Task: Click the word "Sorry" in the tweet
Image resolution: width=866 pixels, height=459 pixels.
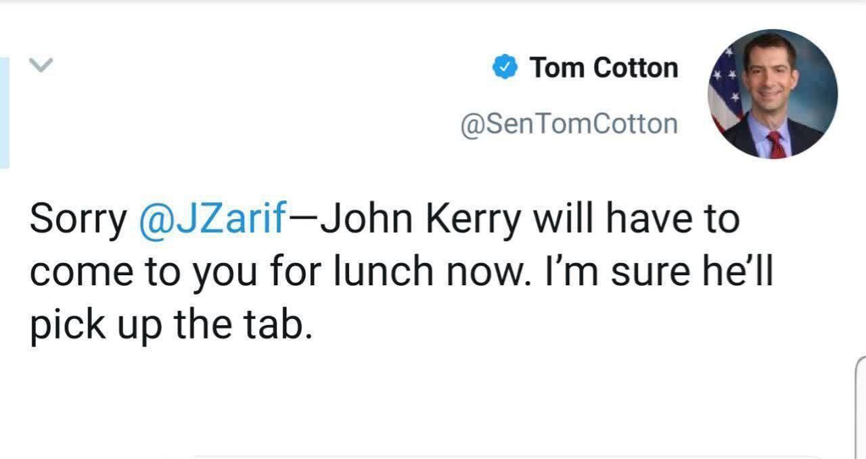Action: click(78, 220)
